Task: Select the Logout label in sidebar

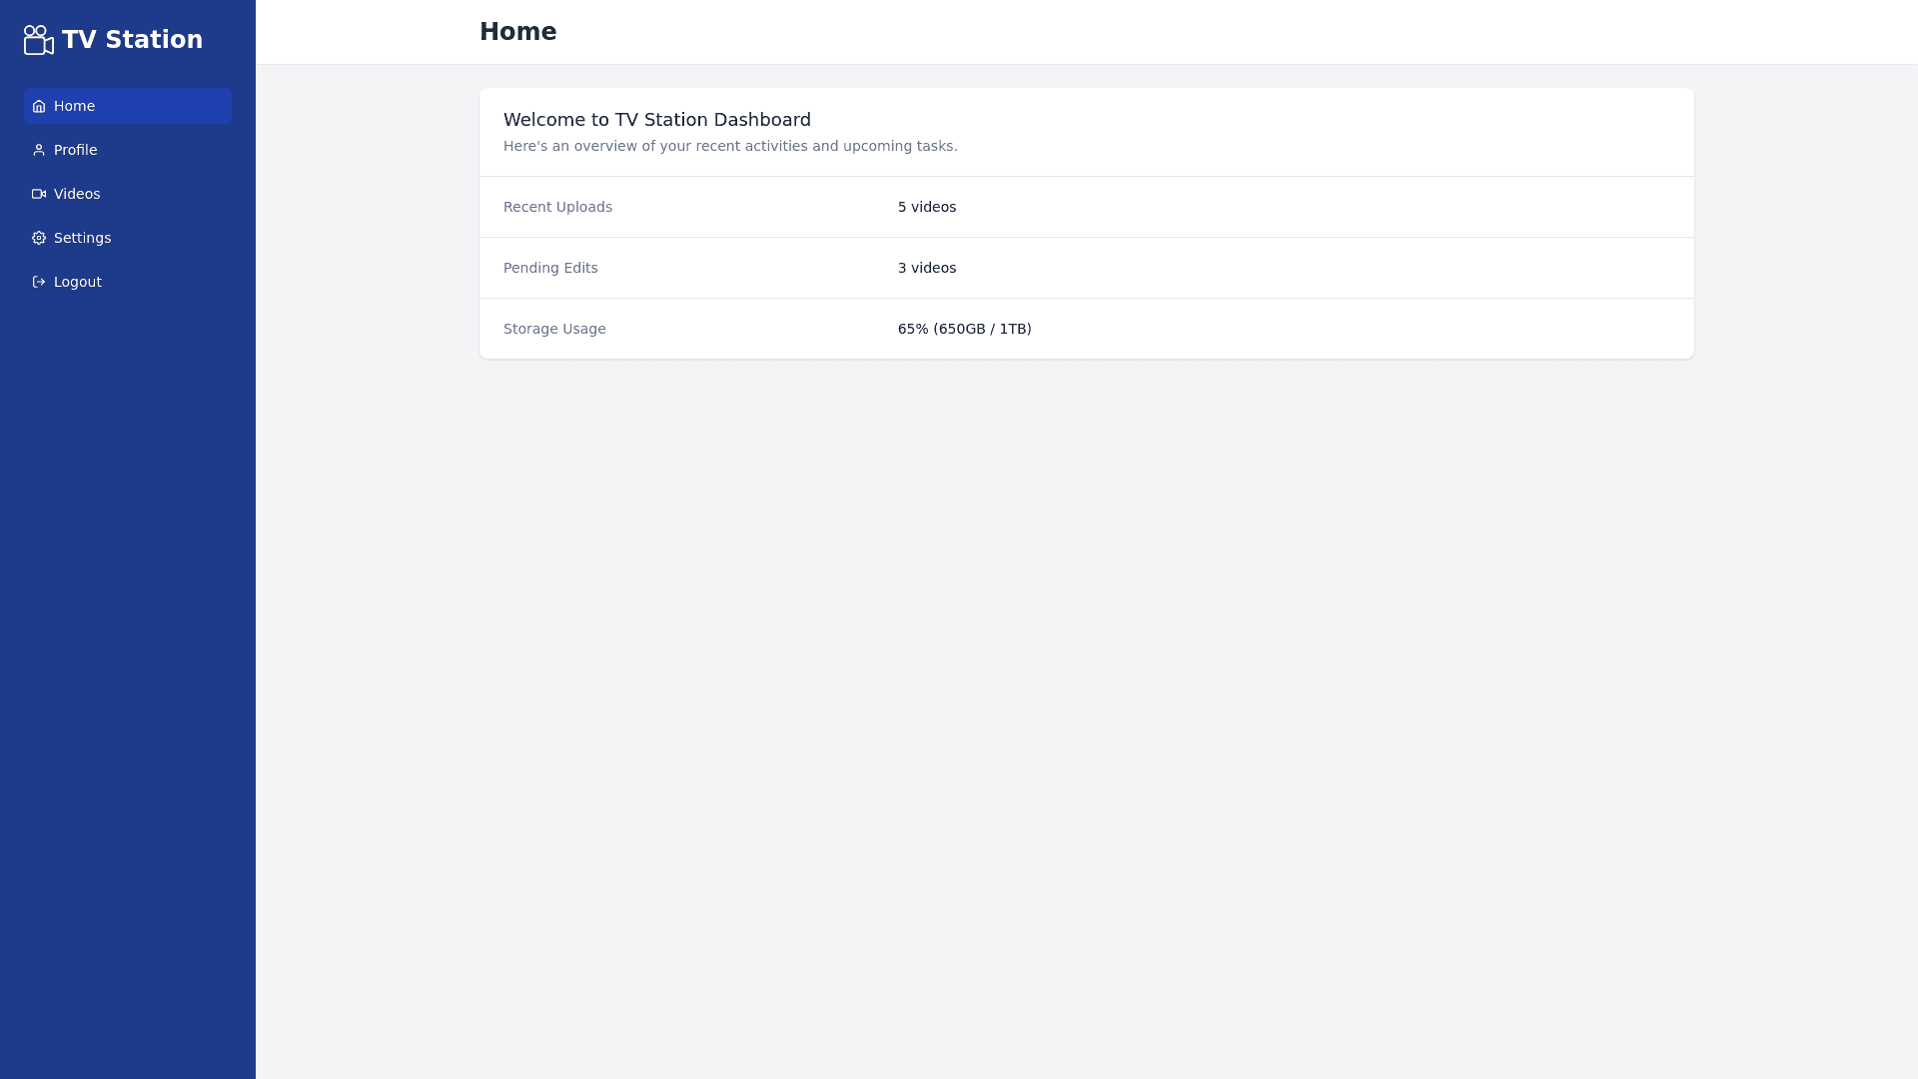Action: [x=78, y=282]
